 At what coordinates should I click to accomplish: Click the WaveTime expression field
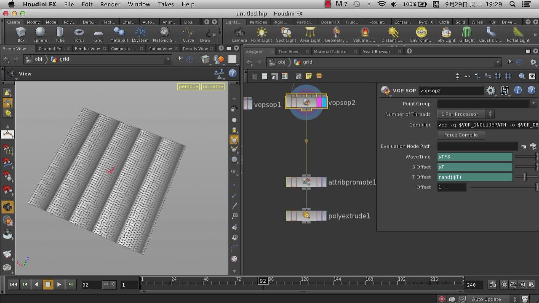475,157
